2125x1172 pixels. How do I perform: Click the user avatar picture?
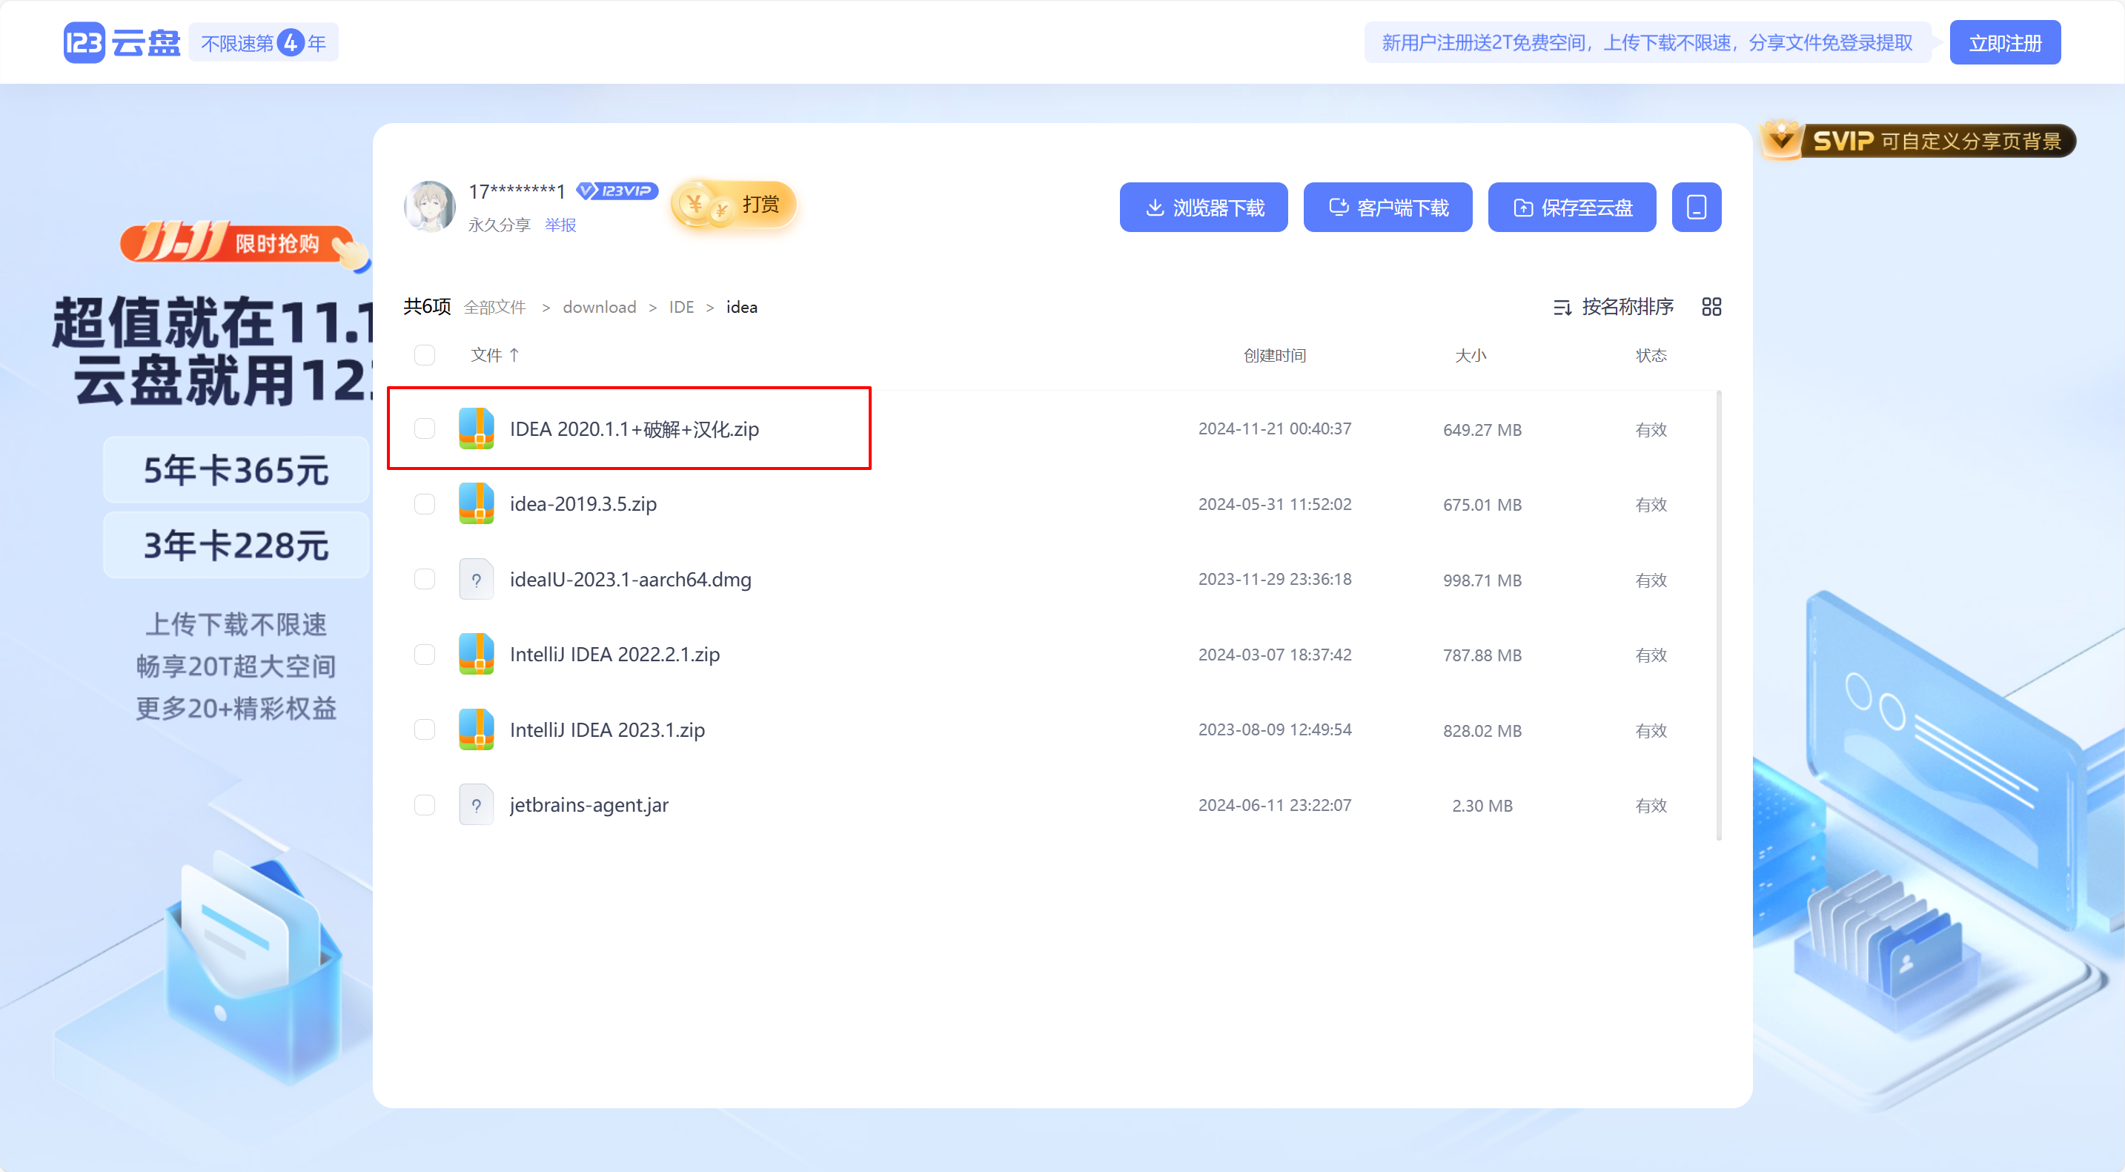[x=430, y=206]
